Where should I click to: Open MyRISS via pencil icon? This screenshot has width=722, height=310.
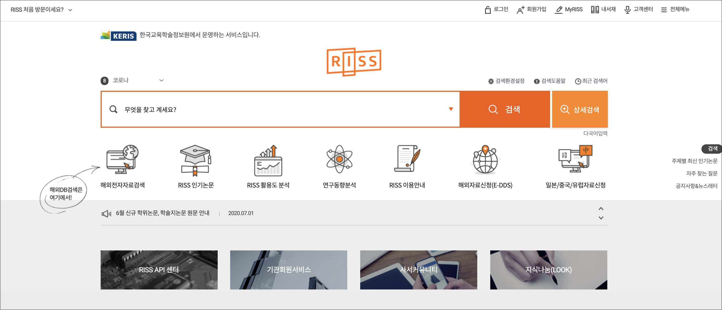tap(559, 10)
